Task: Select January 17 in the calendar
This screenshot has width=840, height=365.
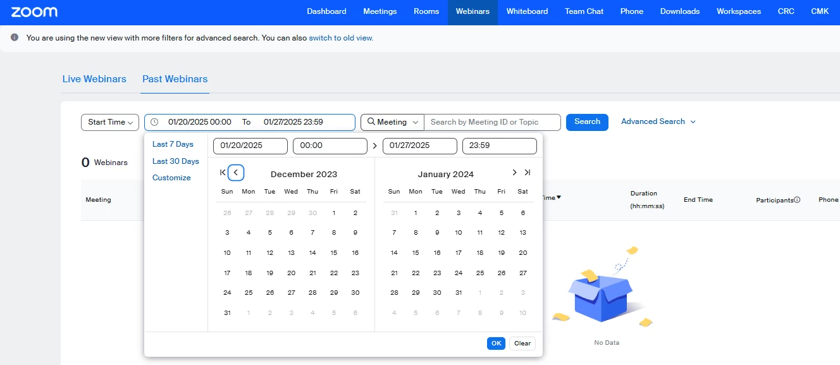Action: [459, 253]
